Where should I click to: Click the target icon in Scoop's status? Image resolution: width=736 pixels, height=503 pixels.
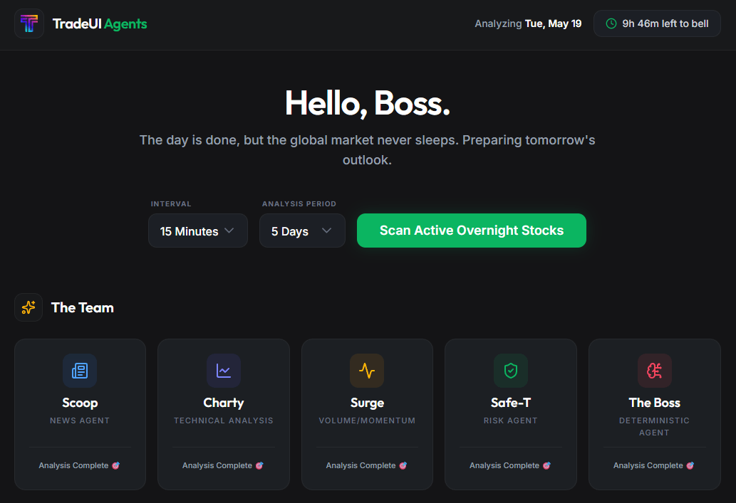click(x=115, y=465)
